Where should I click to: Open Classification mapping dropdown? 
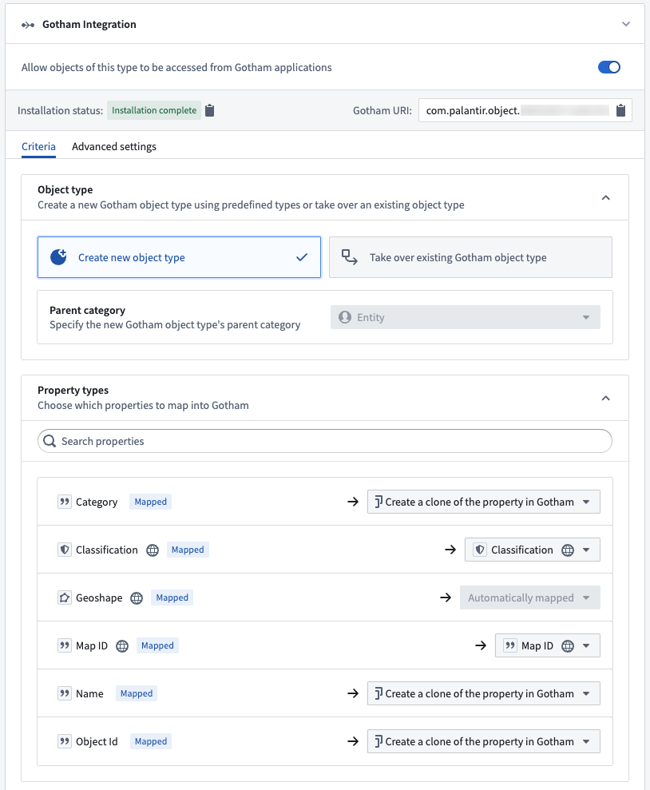(x=532, y=550)
